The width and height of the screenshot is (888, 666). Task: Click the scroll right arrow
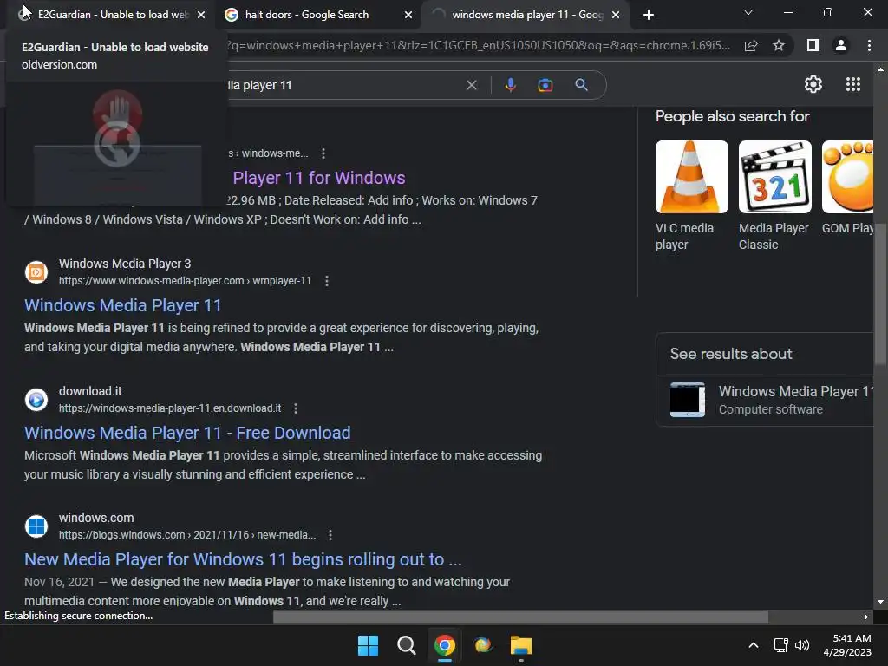pyautogui.click(x=866, y=617)
